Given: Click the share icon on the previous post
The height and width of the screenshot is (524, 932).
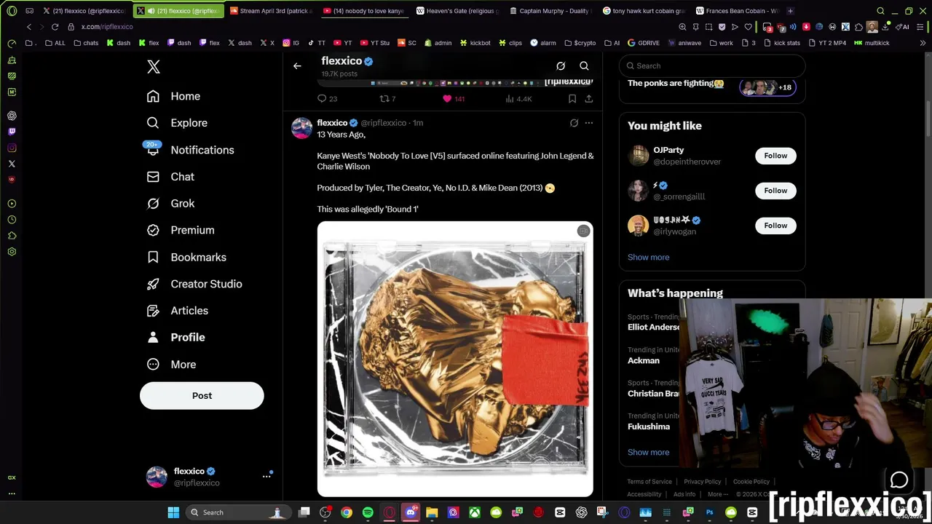Looking at the screenshot, I should click(588, 99).
